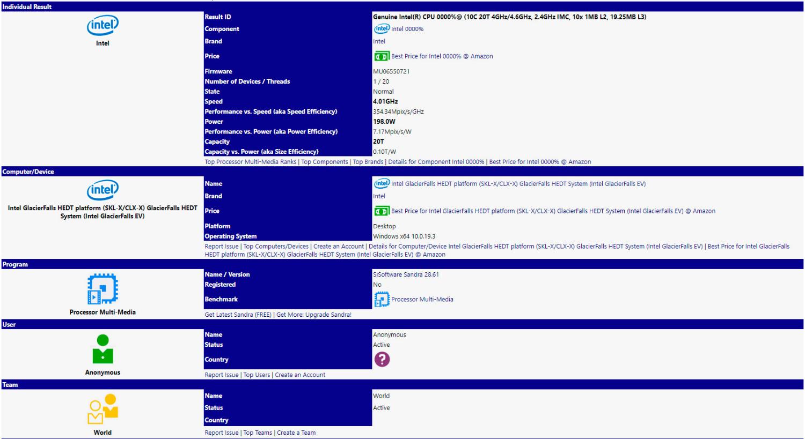Click the yellow World team icon

coord(103,409)
